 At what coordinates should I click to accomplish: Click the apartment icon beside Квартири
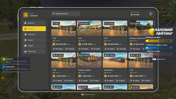[x=25, y=34]
